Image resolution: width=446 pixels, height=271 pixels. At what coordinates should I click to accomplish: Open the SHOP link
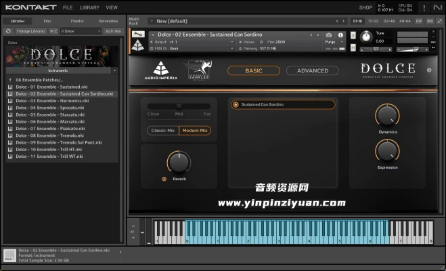pos(365,7)
